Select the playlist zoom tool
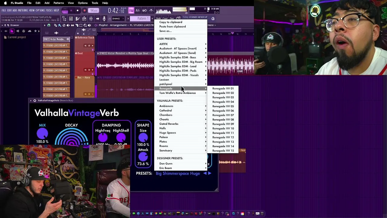 (85, 25)
